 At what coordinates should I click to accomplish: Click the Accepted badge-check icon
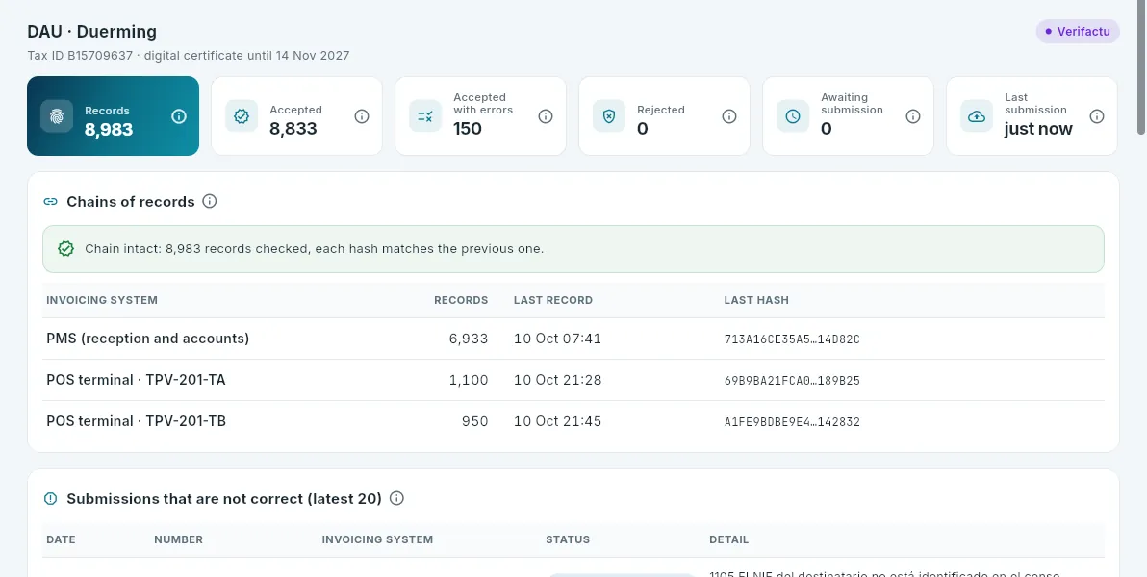point(241,116)
